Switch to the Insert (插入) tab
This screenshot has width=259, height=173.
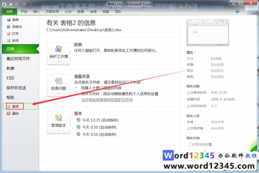click(37, 12)
